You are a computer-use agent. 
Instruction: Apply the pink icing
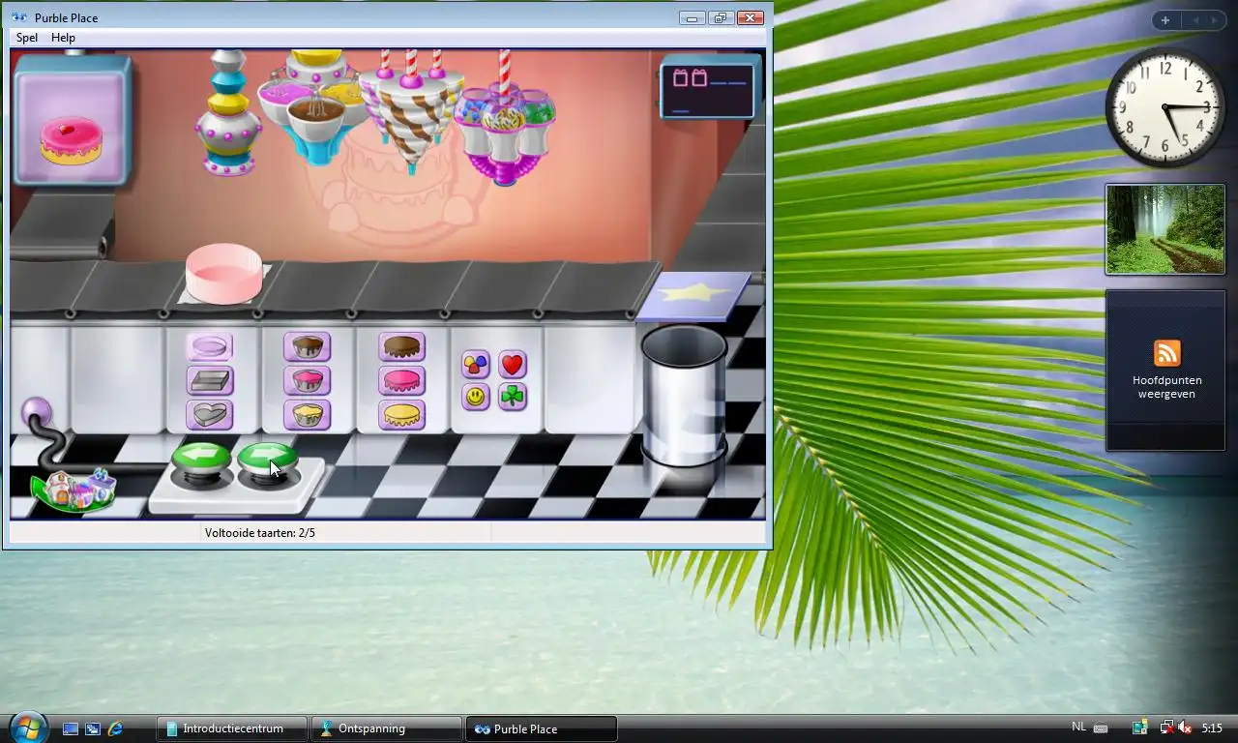pos(402,380)
